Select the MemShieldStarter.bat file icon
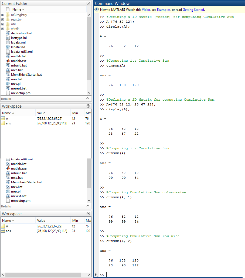 tap(8, 74)
